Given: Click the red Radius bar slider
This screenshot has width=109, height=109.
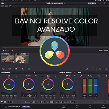Looking at the screenshot, I should pyautogui.click(x=84, y=86).
